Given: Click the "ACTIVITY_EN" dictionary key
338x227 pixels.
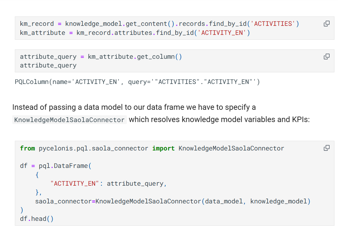Looking at the screenshot, I should [75, 183].
